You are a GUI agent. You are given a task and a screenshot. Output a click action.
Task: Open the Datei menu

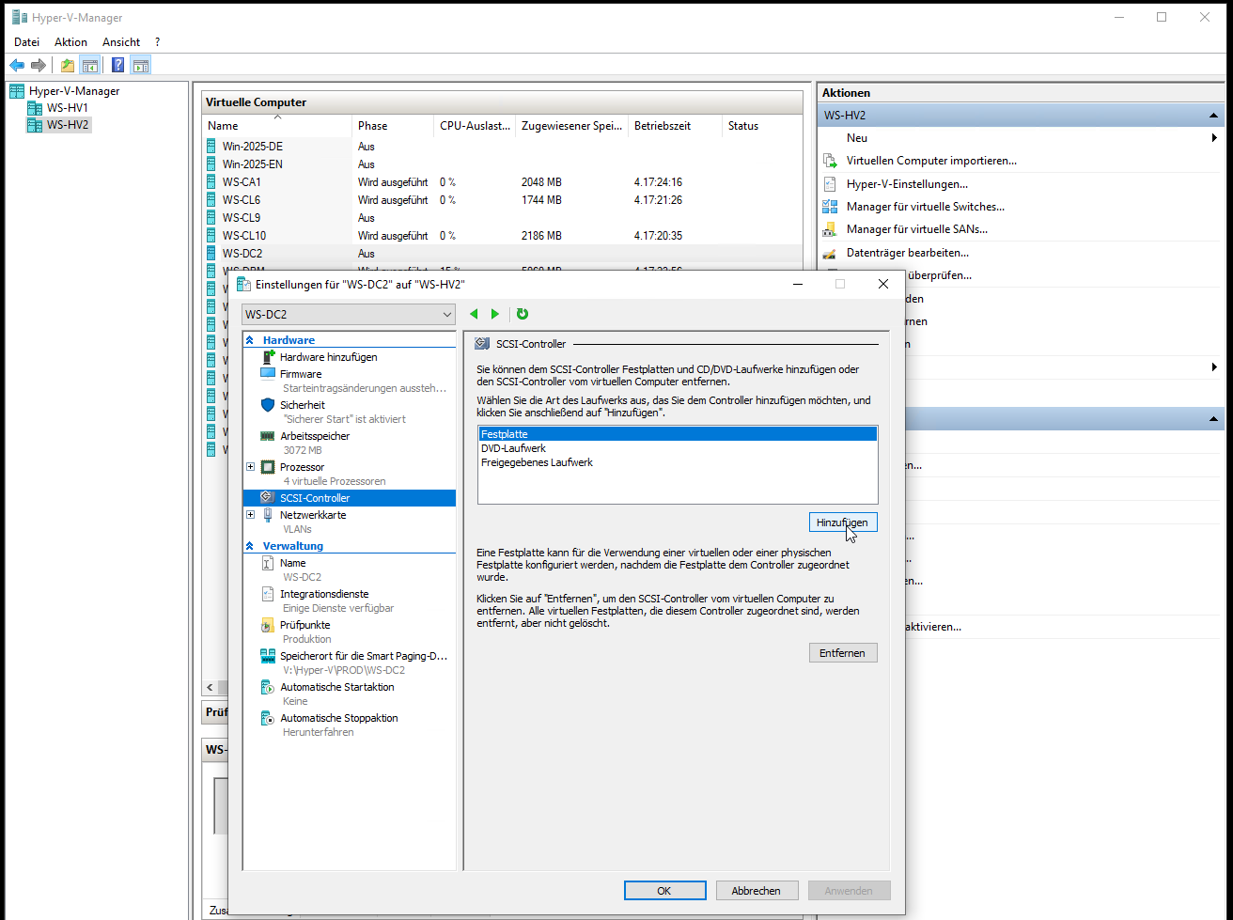[x=27, y=42]
